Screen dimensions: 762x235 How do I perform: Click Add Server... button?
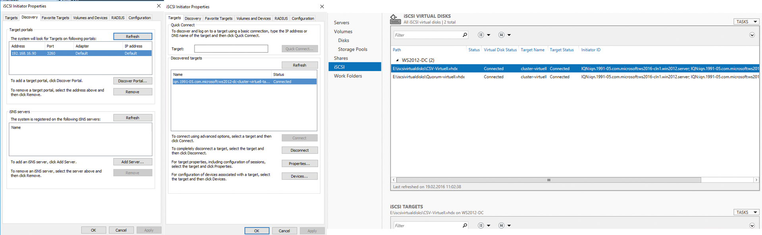click(x=133, y=162)
